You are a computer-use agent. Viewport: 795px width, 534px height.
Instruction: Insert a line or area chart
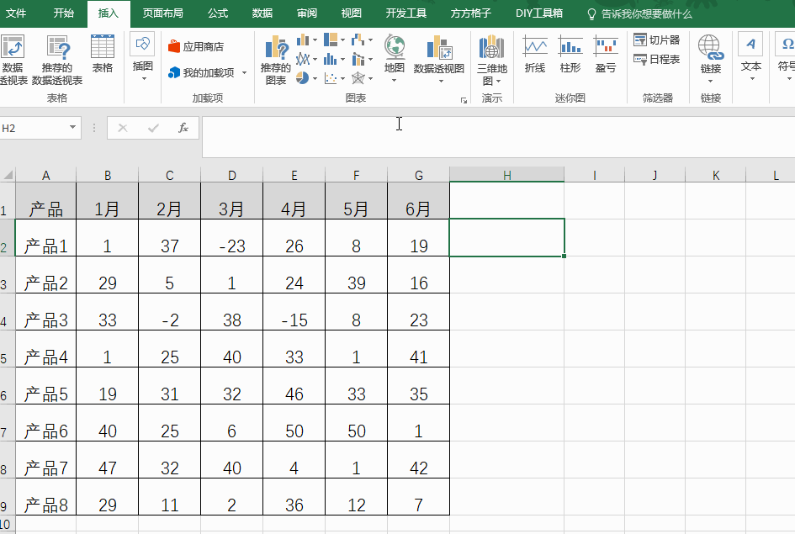coord(303,59)
